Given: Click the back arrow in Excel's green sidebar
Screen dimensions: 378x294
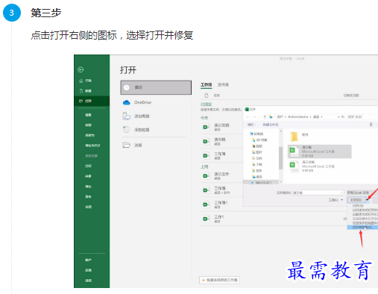Looking at the screenshot, I should coord(81,69).
